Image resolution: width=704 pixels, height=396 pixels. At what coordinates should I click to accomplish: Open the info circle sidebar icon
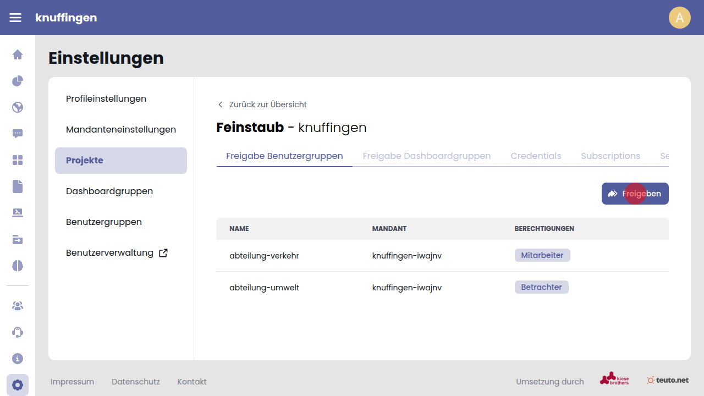click(18, 359)
